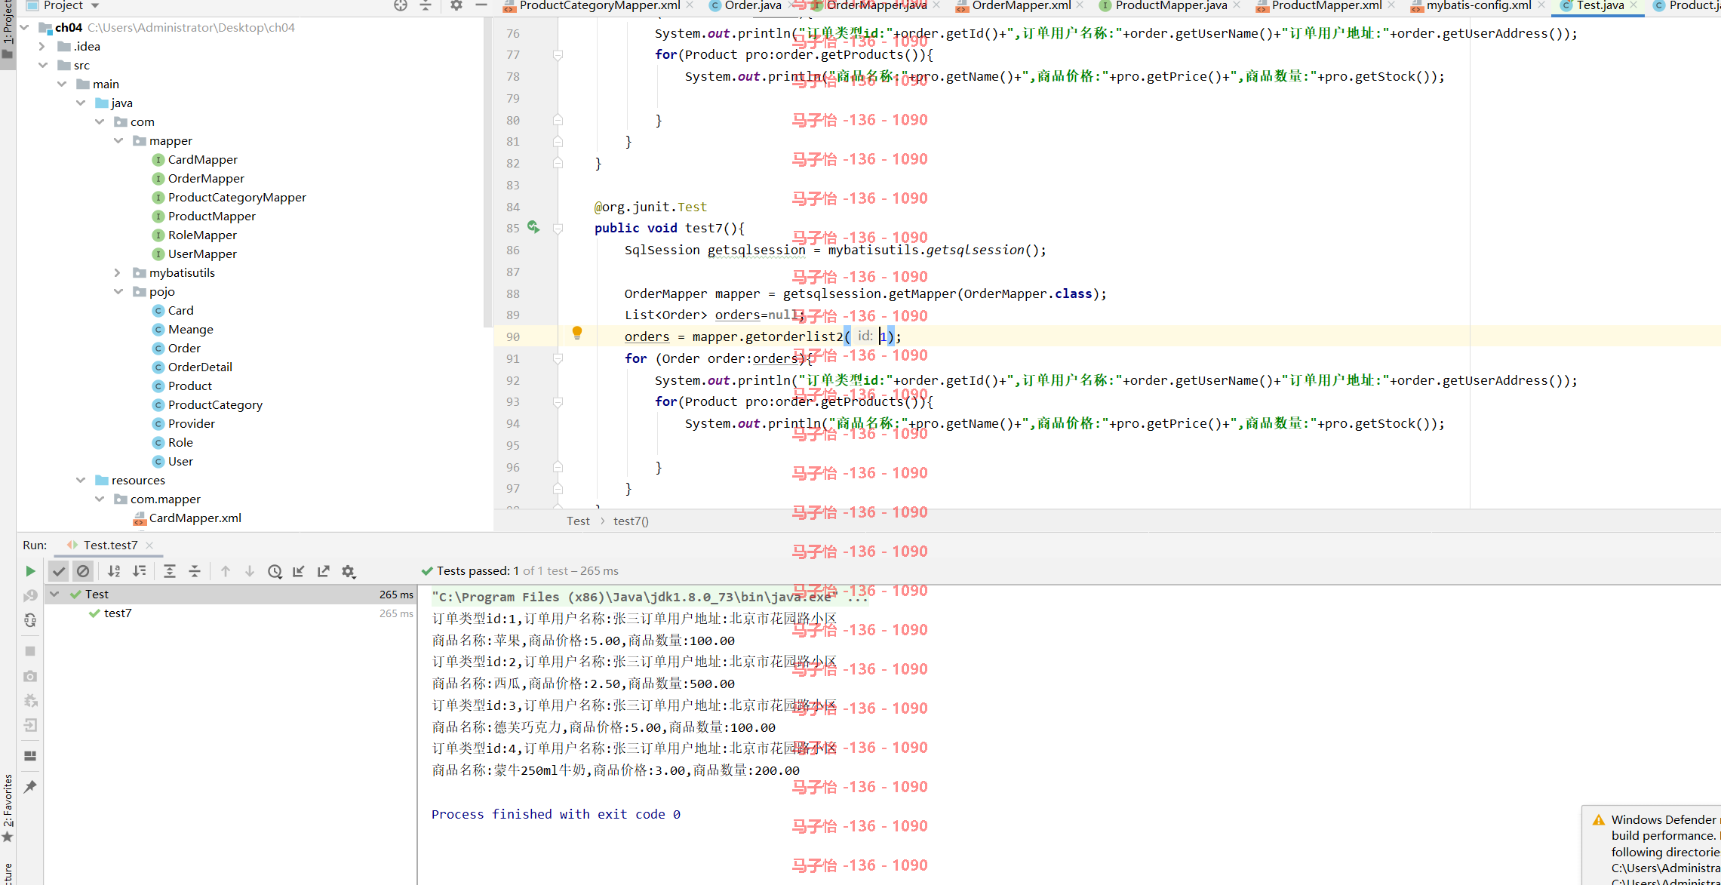Screen dimensions: 1721x885
Task: Click the test7() breadcrumb
Action: (x=631, y=521)
